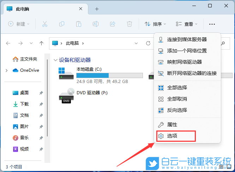Unpin 桌面 via its pin icon
The image size is (235, 172).
[x=41, y=93]
